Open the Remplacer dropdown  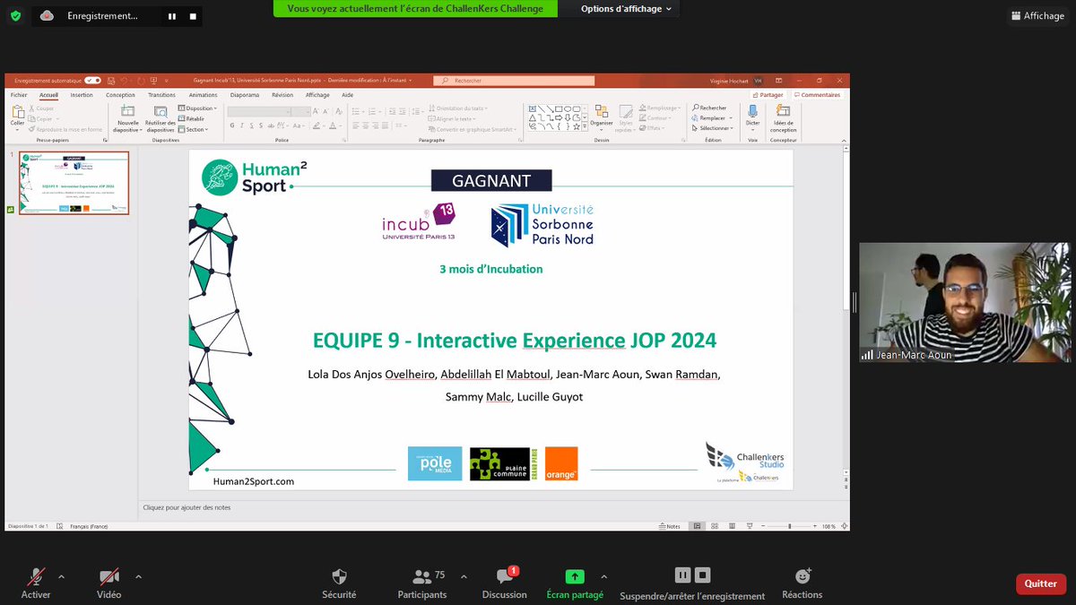click(712, 118)
